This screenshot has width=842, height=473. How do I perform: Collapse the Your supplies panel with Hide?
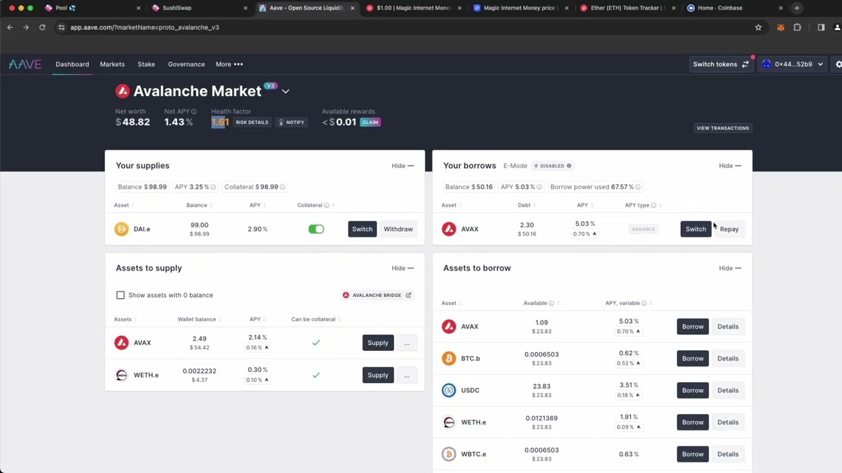point(403,166)
